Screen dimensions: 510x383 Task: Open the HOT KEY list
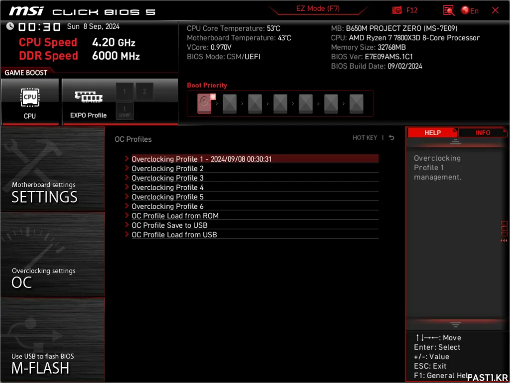365,138
